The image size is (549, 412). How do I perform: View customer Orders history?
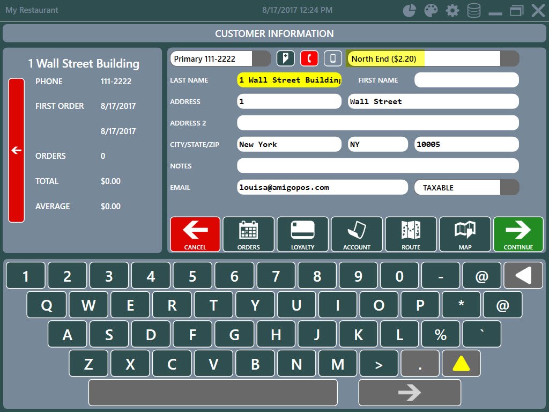click(x=248, y=234)
